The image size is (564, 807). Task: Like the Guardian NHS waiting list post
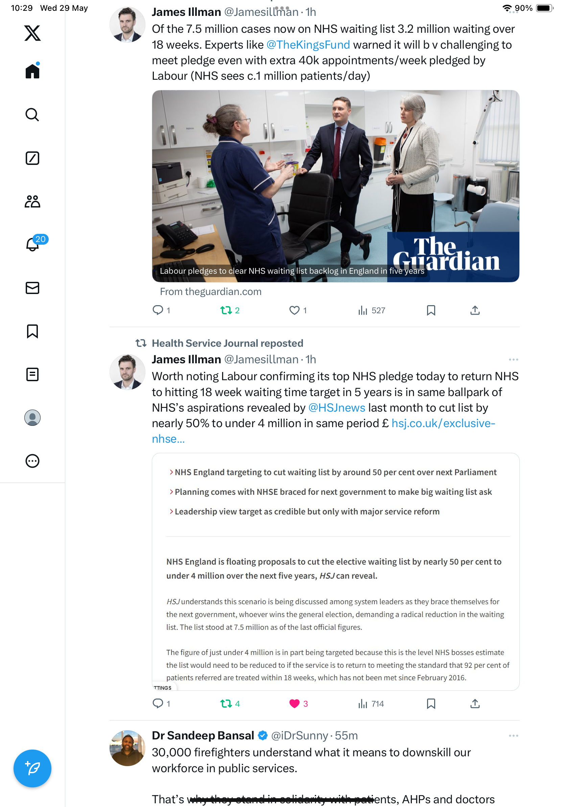(x=294, y=310)
